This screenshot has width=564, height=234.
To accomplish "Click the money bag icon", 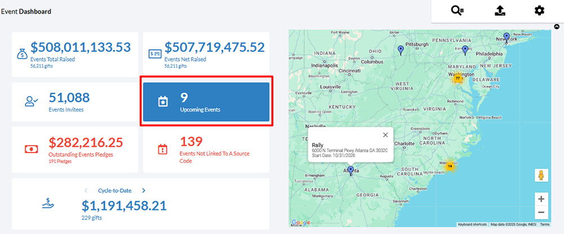I will pyautogui.click(x=23, y=54).
